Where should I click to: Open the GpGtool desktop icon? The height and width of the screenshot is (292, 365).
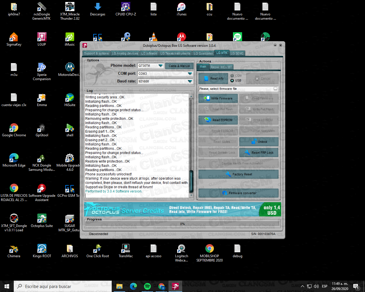[x=42, y=130]
